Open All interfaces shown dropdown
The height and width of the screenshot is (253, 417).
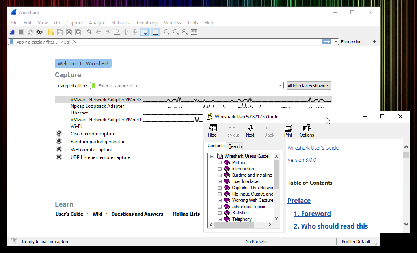click(x=309, y=86)
